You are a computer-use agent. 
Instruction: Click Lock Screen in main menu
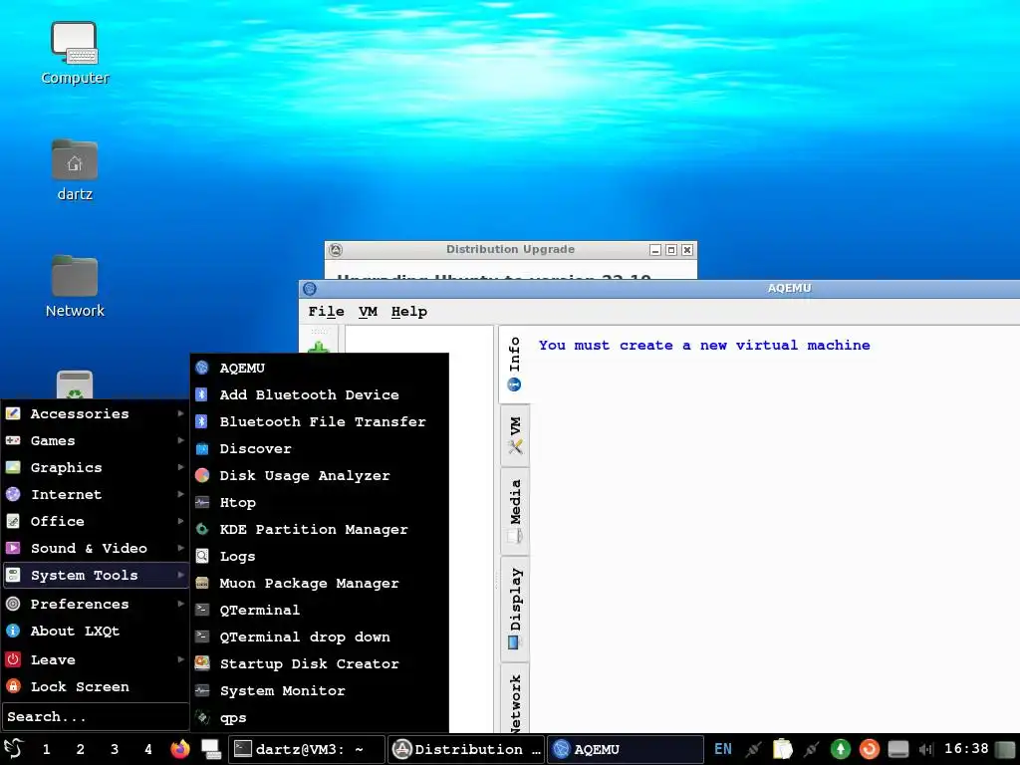(x=95, y=687)
